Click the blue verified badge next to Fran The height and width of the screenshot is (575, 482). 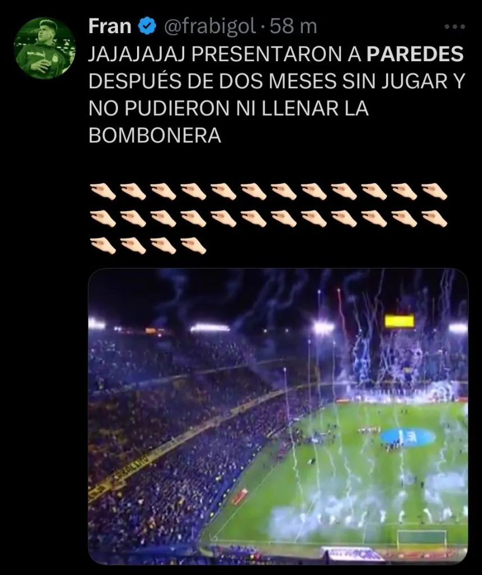(147, 26)
